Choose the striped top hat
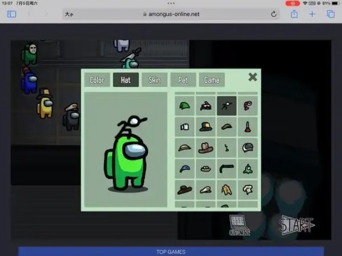Viewport: 342px width, 256px height. tap(205, 127)
